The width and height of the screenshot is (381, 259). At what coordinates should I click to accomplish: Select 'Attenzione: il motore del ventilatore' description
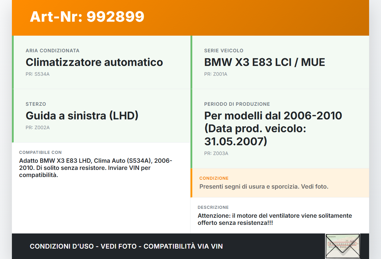point(275,219)
